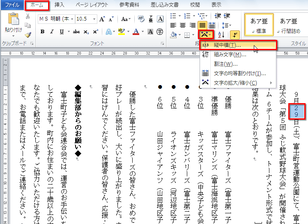Open the line spacing menu
Viewport: 308px width, 224px height.
coord(226,25)
